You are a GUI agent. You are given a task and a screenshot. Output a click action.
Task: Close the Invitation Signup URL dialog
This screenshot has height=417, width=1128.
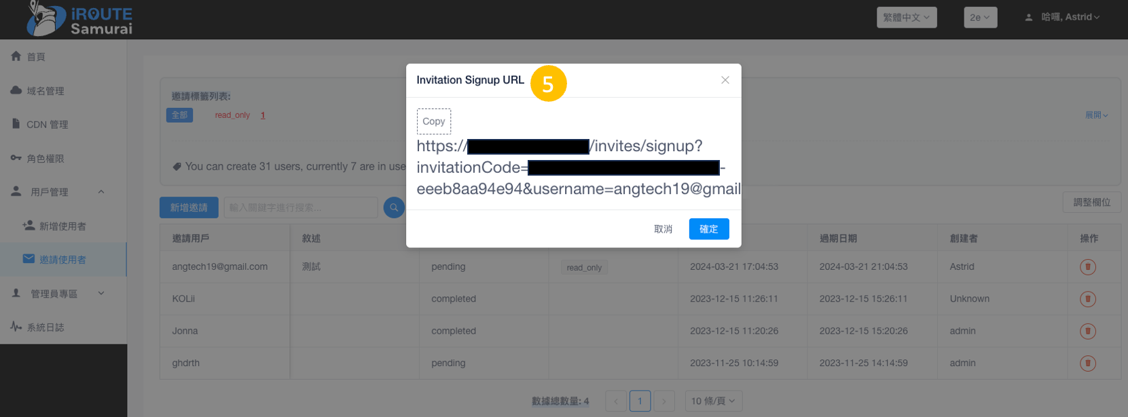coord(725,80)
